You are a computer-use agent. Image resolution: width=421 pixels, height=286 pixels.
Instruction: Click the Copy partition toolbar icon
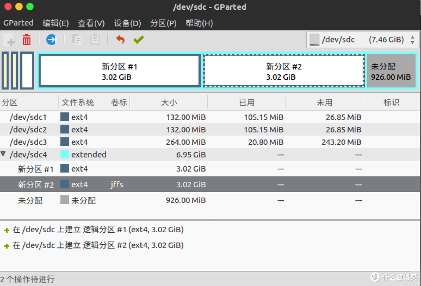(x=76, y=40)
